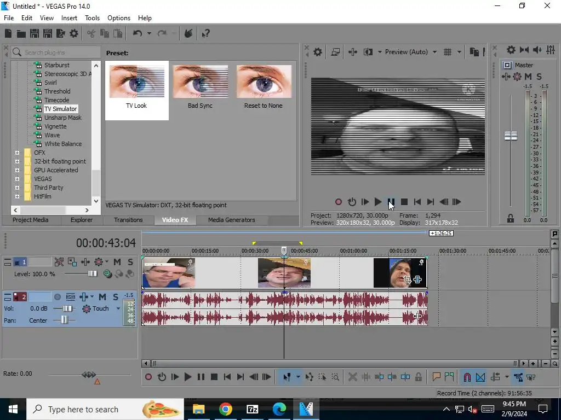Enable snapping magnet icon
The width and height of the screenshot is (561, 420).
[x=467, y=377]
